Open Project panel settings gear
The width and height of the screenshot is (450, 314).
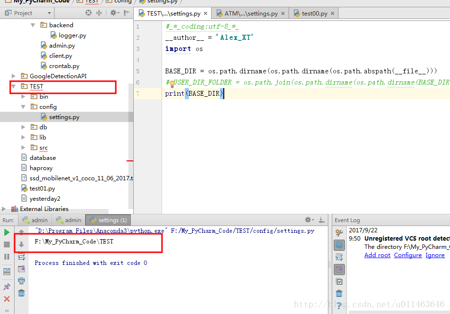tap(114, 13)
